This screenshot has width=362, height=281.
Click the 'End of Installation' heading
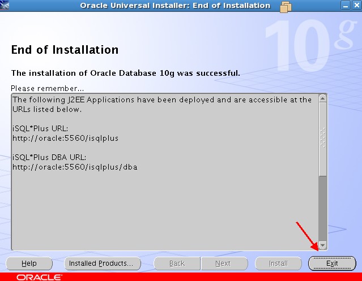pyautogui.click(x=65, y=50)
